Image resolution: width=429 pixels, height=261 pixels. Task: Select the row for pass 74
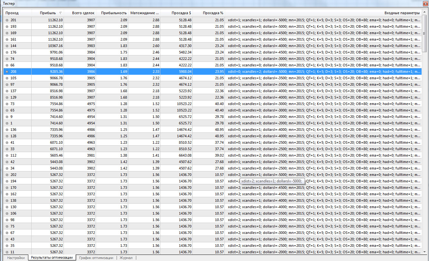(x=213, y=59)
